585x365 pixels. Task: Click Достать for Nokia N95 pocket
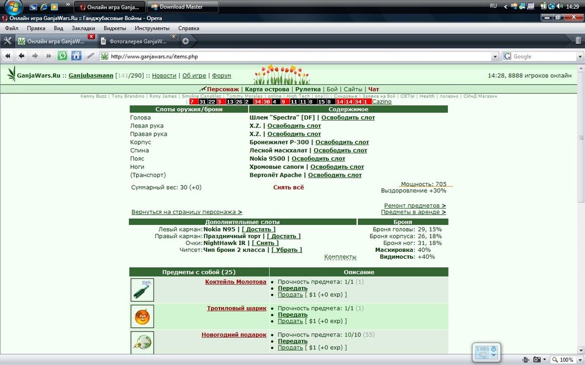[259, 229]
